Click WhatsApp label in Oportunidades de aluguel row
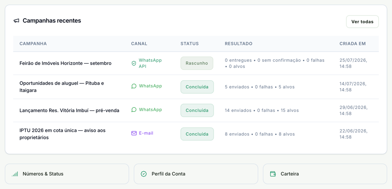The image size is (392, 189). coord(151,86)
